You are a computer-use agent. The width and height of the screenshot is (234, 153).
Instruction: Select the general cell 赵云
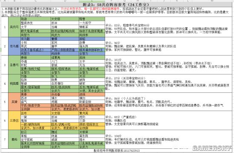tap(36, 132)
